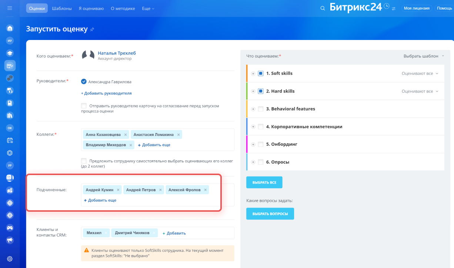Open the hamburger menu in the sidebar

[x=10, y=8]
